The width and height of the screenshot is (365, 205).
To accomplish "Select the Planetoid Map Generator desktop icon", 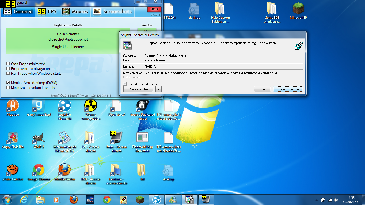I will [143, 142].
